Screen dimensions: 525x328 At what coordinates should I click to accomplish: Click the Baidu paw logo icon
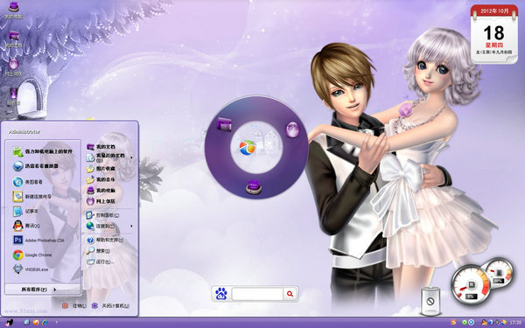[x=221, y=294]
